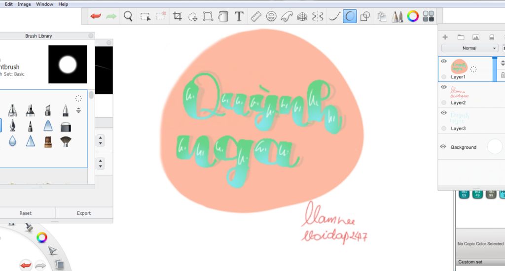This screenshot has height=271, width=505.
Task: Hide Layer1 with its eye icon
Action: pyautogui.click(x=444, y=61)
